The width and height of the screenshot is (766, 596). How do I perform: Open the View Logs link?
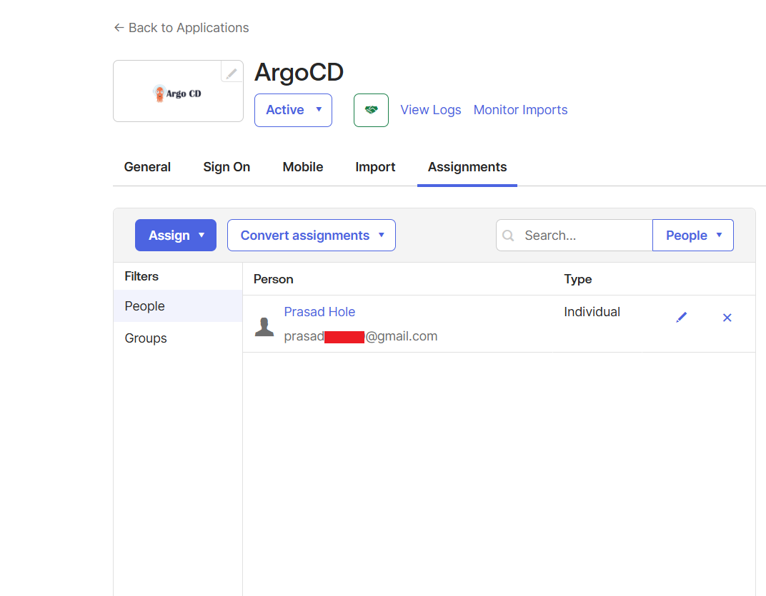(430, 110)
